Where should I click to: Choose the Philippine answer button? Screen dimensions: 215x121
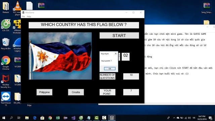click(44, 92)
